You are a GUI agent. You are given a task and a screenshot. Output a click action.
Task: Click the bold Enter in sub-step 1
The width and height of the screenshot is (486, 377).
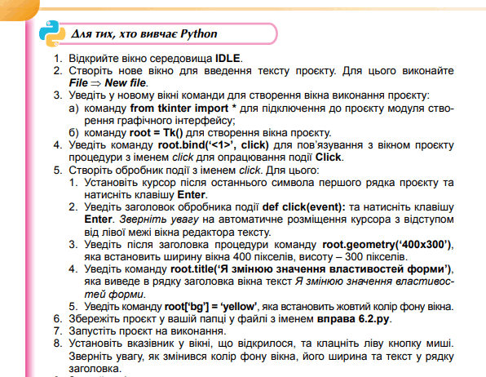tap(192, 195)
